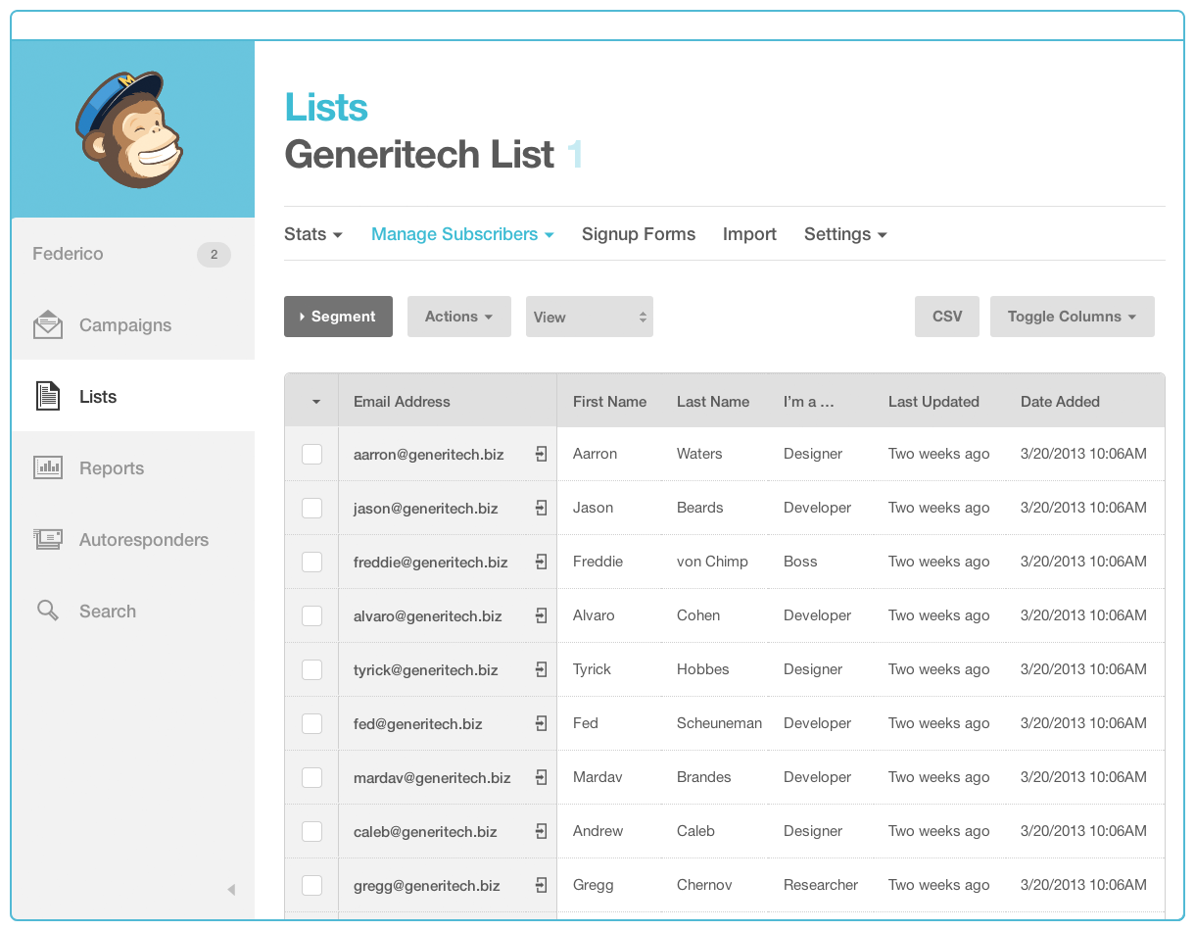The width and height of the screenshot is (1195, 931).
Task: Open profile icon next to mardav@generitech.biz
Action: point(541,777)
